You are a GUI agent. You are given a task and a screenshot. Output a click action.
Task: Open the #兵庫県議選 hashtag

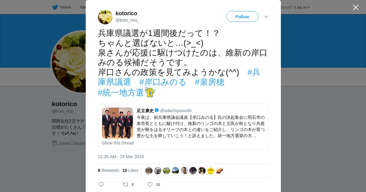[179, 77]
